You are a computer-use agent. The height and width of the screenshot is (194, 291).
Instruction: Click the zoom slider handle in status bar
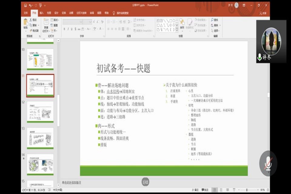pos(247,190)
